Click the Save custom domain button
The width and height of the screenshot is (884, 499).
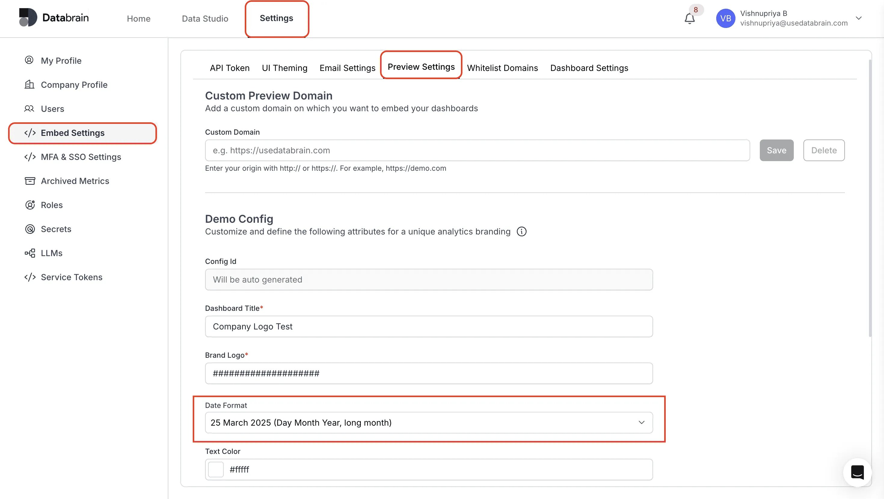(777, 150)
